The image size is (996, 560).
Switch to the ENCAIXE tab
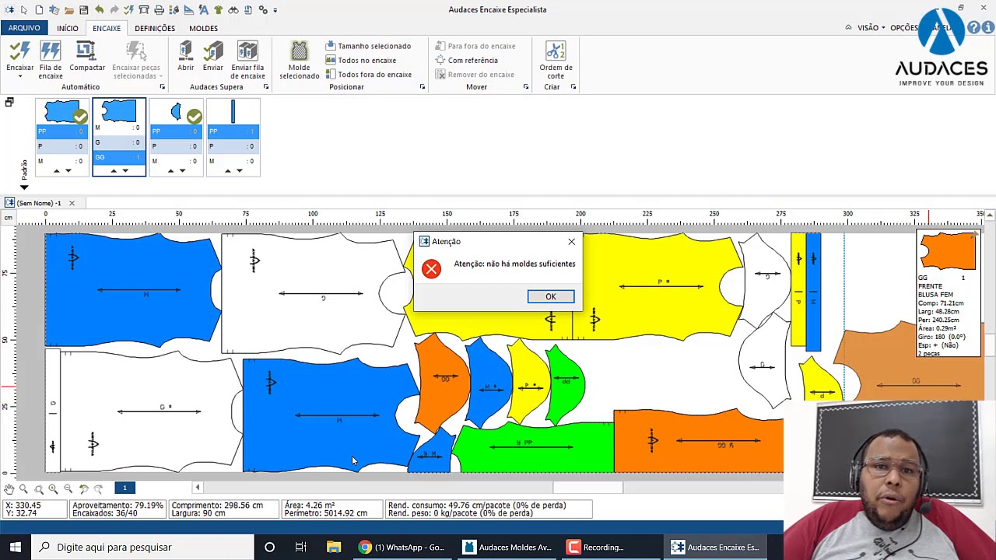107,28
